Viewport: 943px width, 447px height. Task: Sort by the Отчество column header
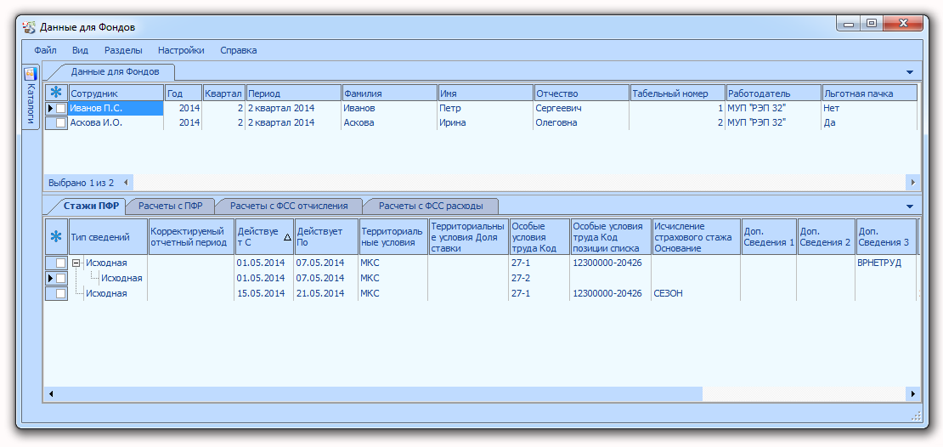click(582, 93)
